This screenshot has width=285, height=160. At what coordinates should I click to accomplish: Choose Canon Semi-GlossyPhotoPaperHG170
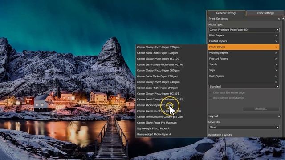click(x=171, y=64)
